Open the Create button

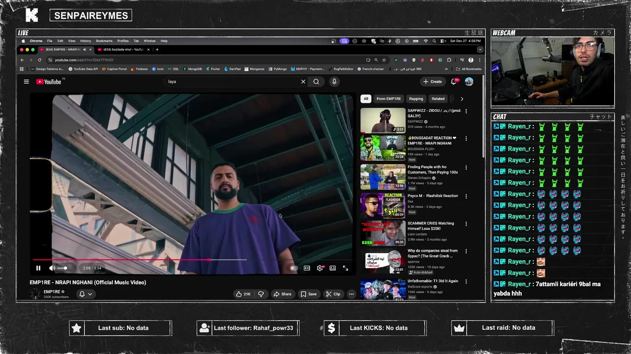pos(432,82)
